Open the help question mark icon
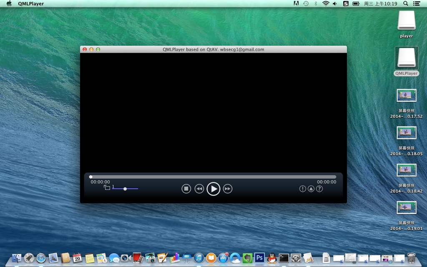This screenshot has width=427, height=267. (319, 189)
